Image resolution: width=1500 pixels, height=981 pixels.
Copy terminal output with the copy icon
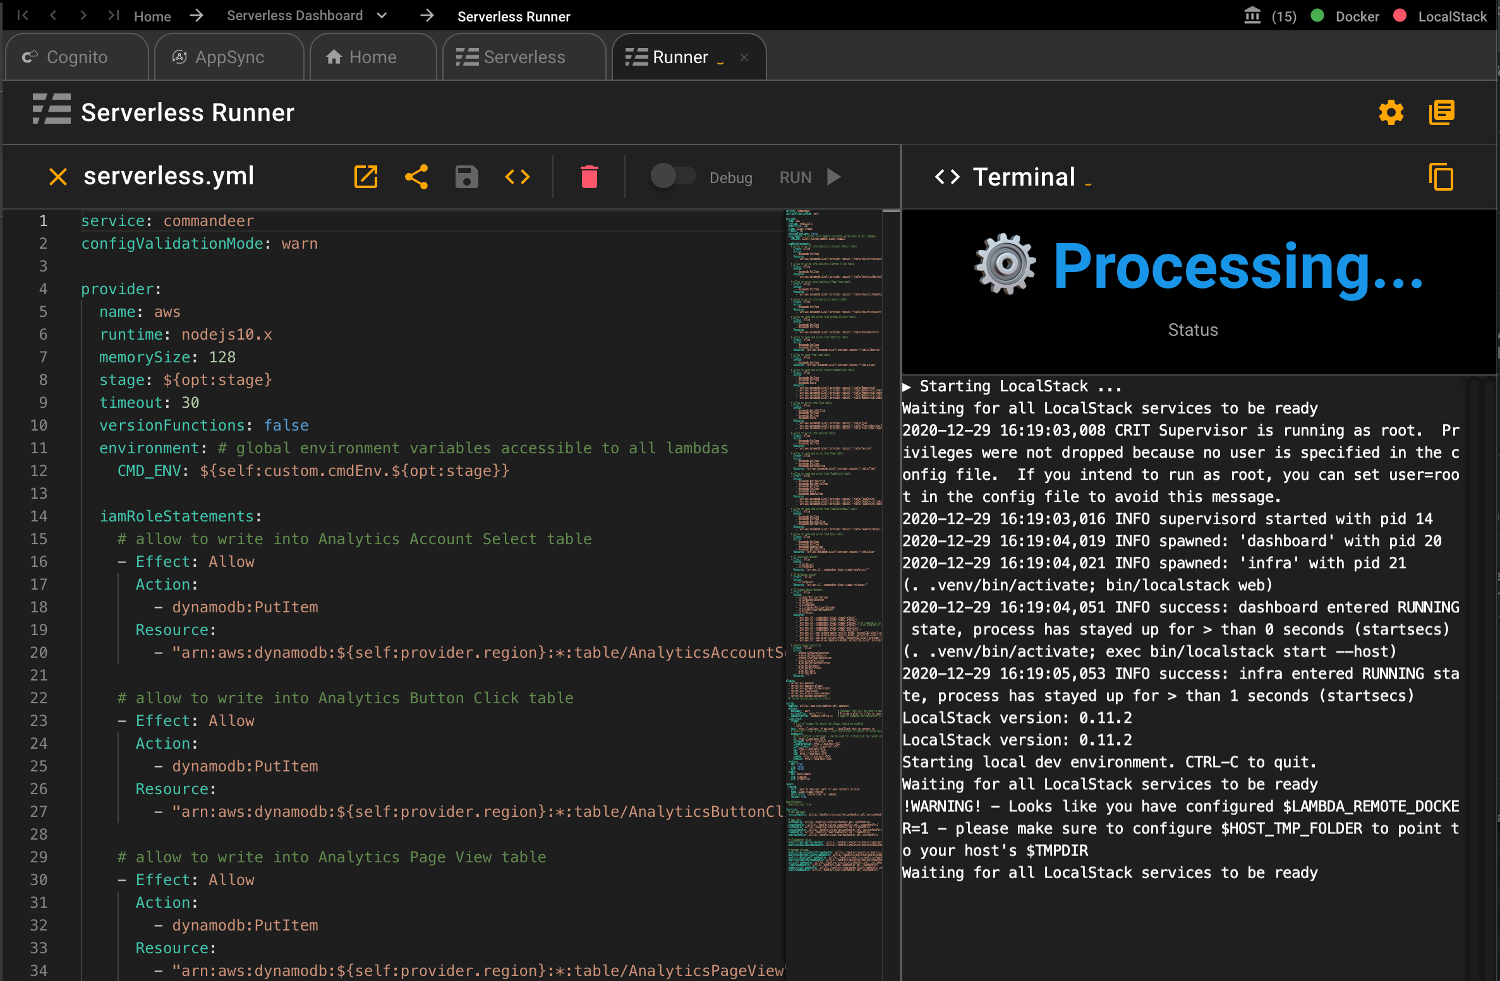click(x=1441, y=177)
